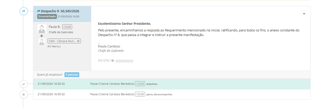335x108 pixels.
Task: Click Paula B.'s avatar picture
Action: click(42, 29)
